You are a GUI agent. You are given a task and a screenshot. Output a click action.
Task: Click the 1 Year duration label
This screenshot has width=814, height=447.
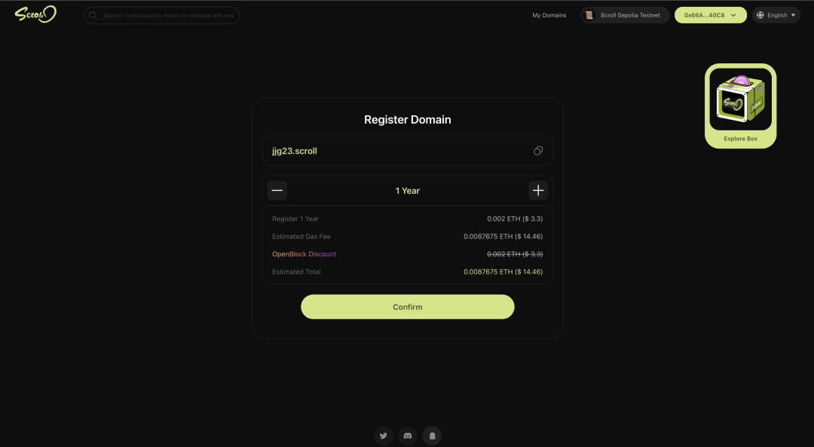pos(408,191)
